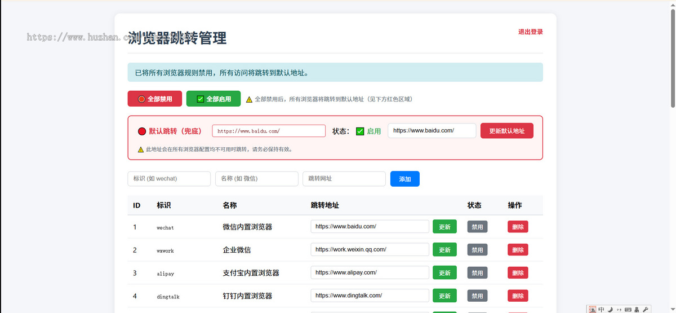Click the 状态 column header
The image size is (676, 313).
pos(474,205)
